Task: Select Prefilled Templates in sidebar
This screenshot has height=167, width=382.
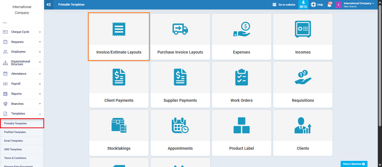Action: tap(15, 132)
